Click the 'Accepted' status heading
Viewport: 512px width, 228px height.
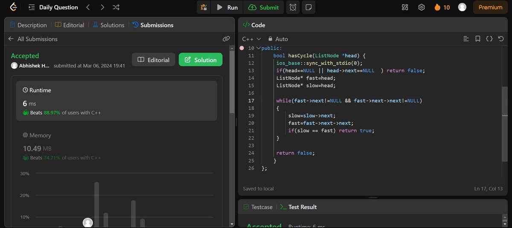pyautogui.click(x=25, y=56)
